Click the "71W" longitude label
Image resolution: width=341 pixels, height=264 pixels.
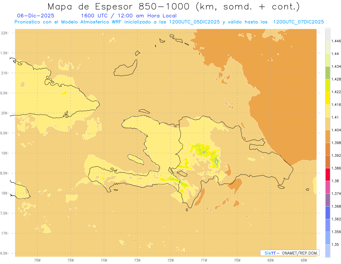coord(204,260)
